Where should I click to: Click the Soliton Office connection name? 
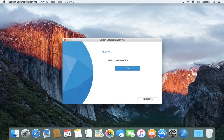tap(122, 60)
